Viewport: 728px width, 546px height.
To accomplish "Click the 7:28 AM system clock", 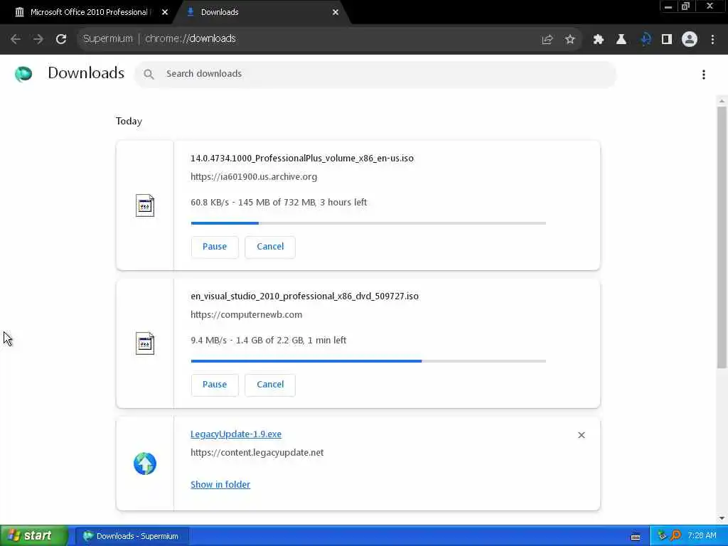I will pos(702,536).
